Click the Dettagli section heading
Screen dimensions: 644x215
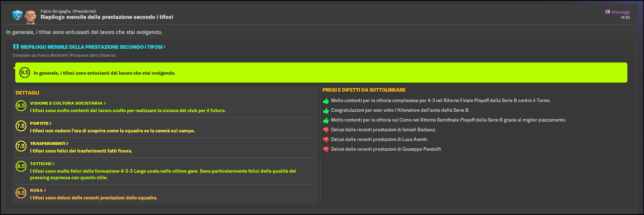pyautogui.click(x=27, y=93)
